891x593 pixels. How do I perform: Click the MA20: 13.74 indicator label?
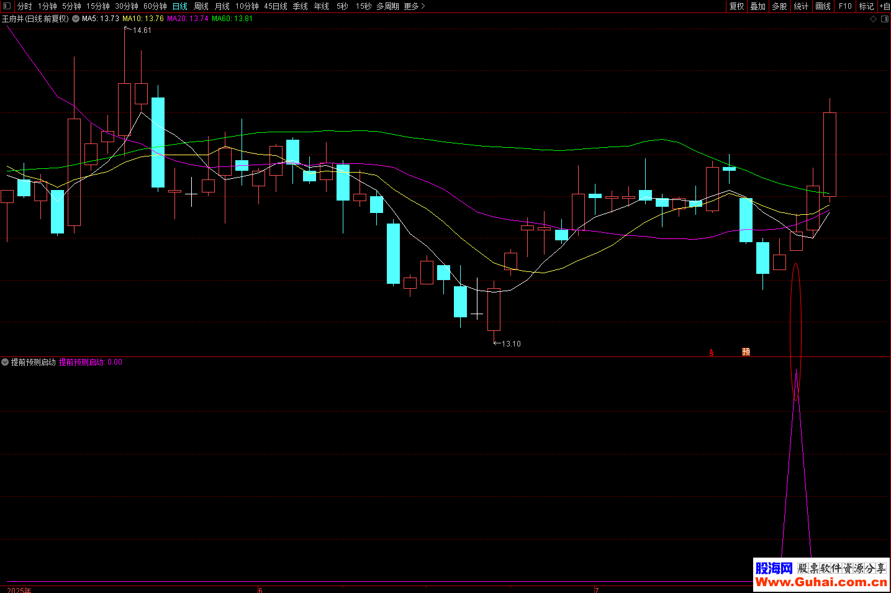click(x=188, y=19)
